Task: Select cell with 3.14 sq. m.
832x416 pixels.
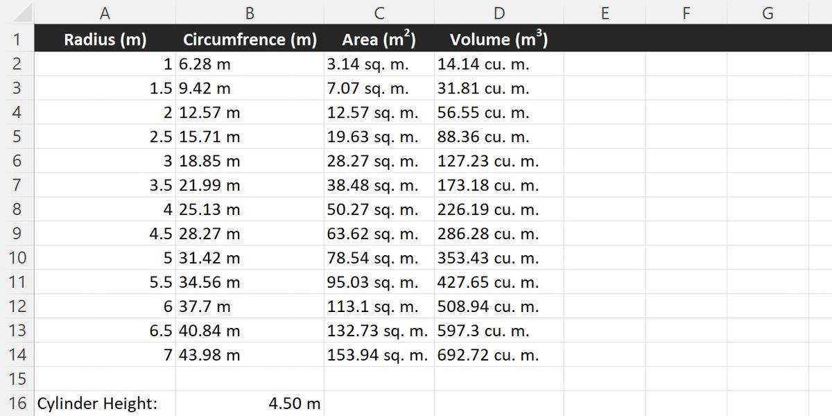Action: [379, 64]
